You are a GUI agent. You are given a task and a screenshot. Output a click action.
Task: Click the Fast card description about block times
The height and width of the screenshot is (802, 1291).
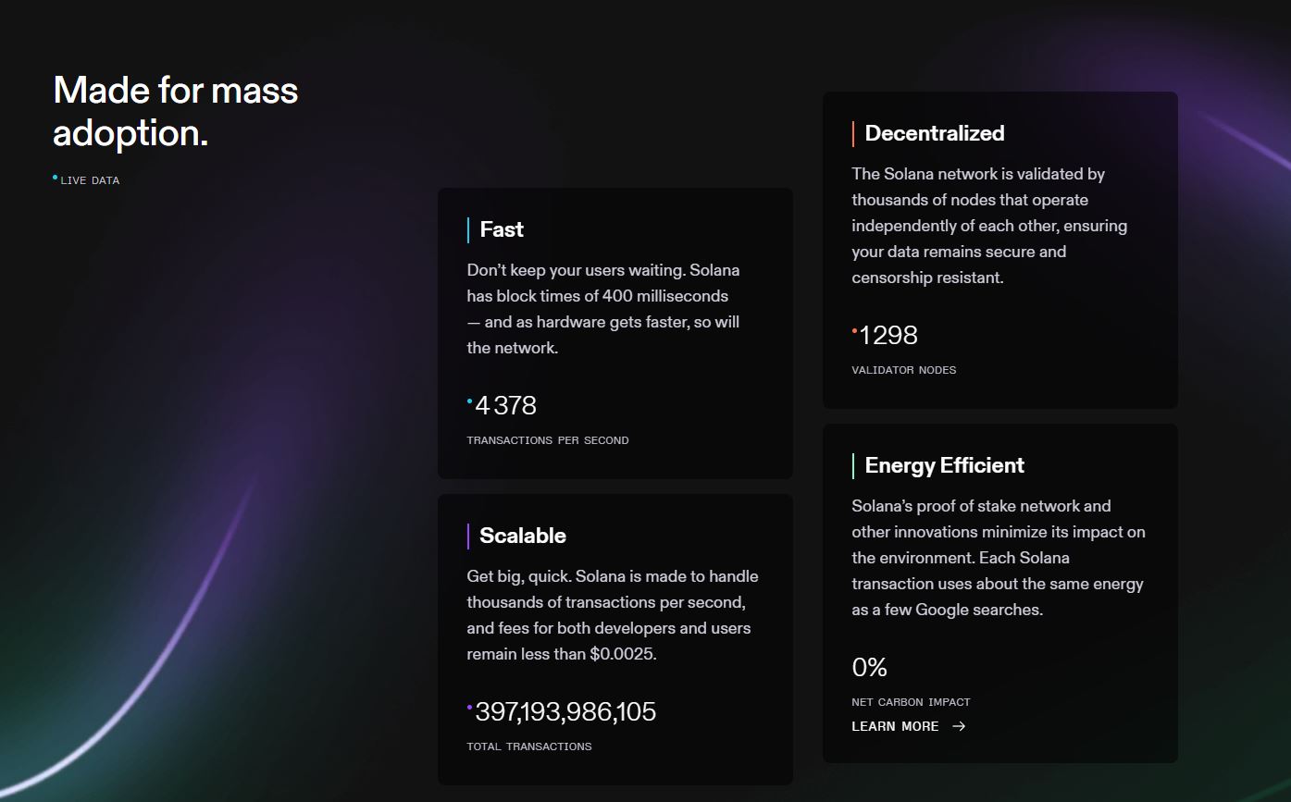pyautogui.click(x=603, y=309)
